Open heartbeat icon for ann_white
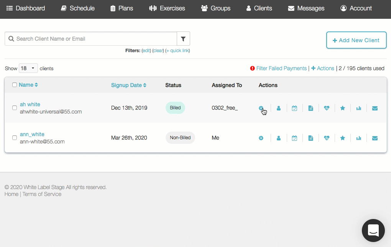 [x=327, y=138]
